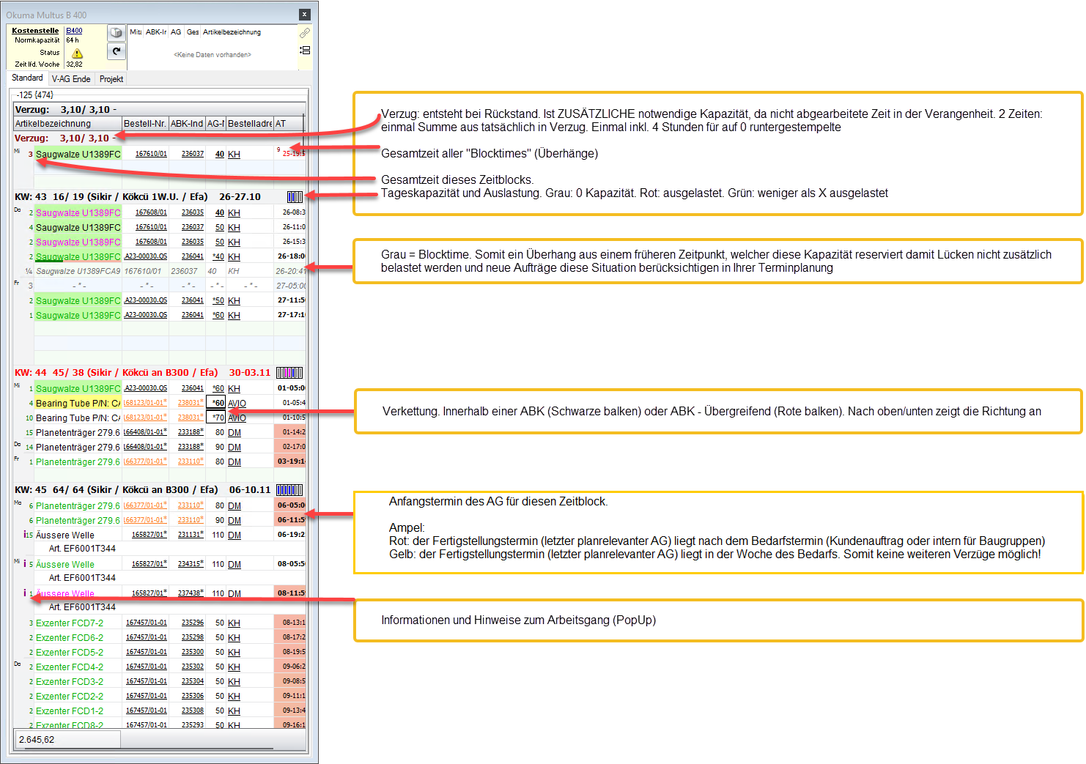
Task: Click Bestelladresse column header
Action: 250,124
